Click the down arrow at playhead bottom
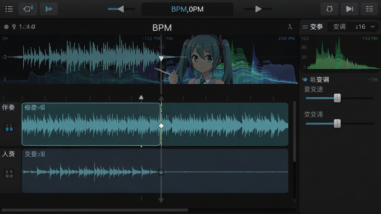The image size is (381, 214). [161, 200]
